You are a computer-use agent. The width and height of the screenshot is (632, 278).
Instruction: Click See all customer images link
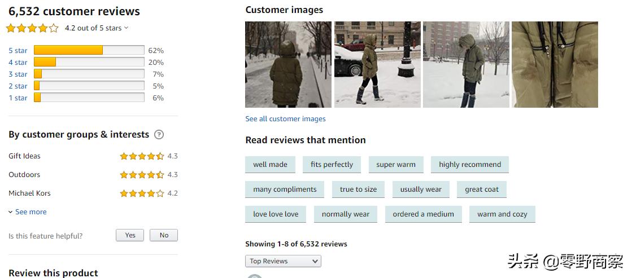285,119
